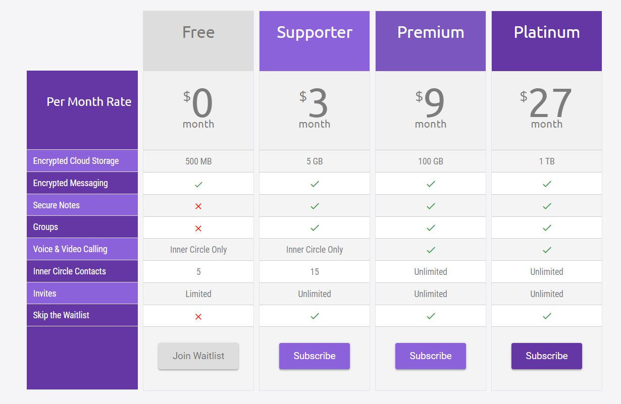The width and height of the screenshot is (621, 404).
Task: Select the Premium plan header
Action: pos(431,41)
